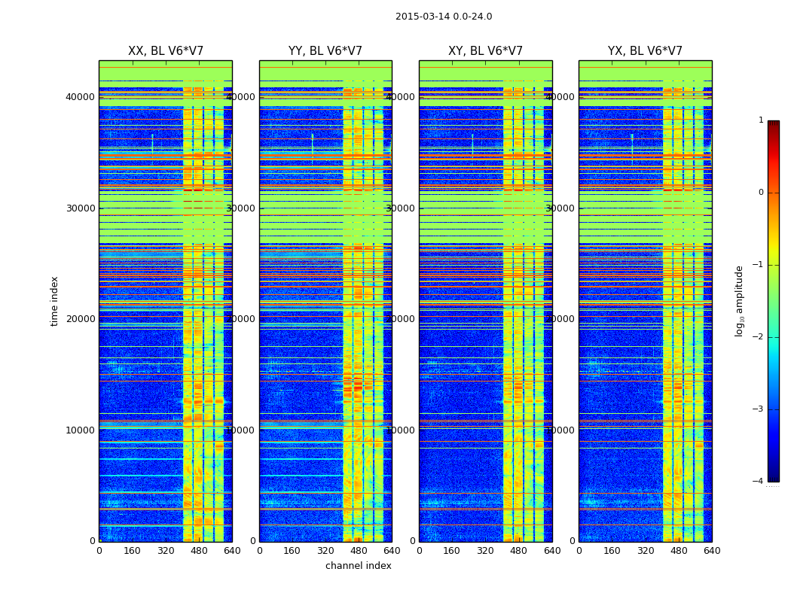Click the YX waterfall plot image

click(x=645, y=301)
